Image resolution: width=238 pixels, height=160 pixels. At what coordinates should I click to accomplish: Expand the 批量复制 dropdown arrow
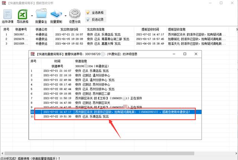click(x=65, y=16)
